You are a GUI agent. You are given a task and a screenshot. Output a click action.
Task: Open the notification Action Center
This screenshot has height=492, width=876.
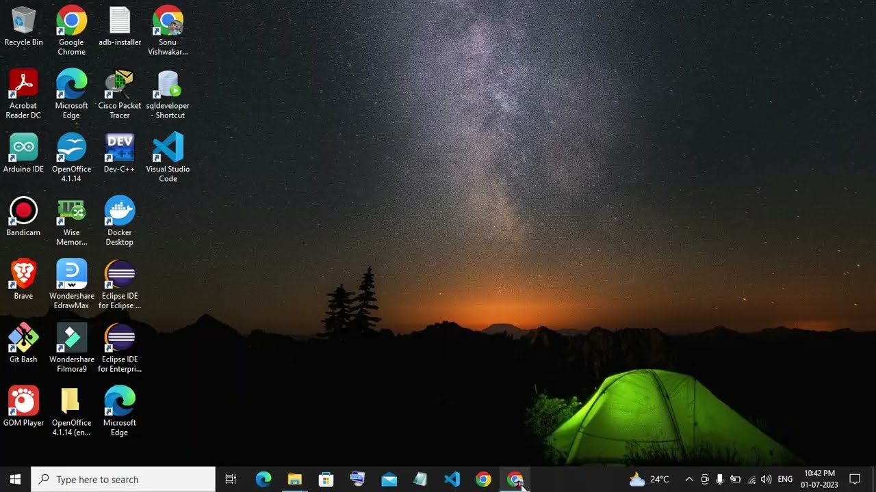click(x=855, y=480)
